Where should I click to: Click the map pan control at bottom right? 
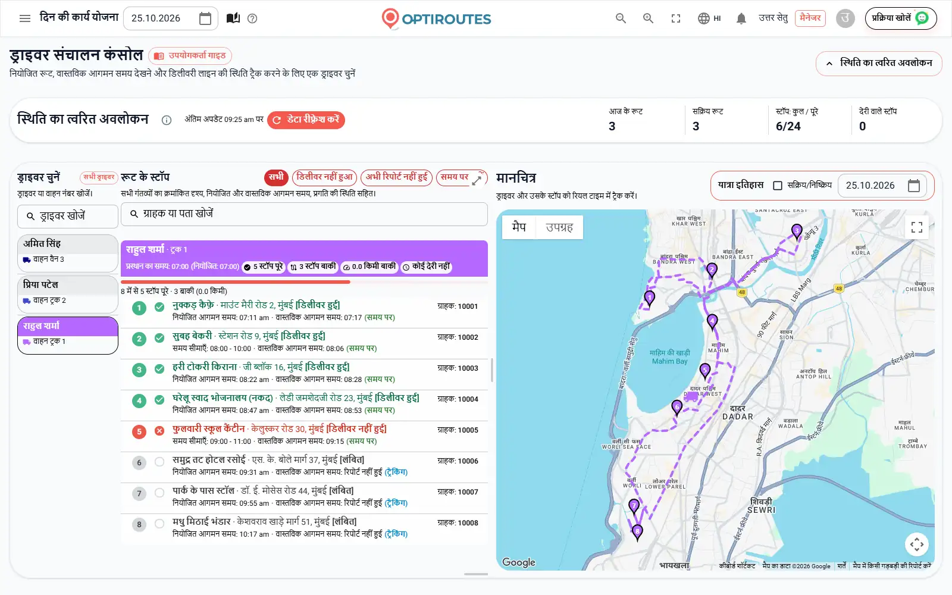click(x=917, y=544)
